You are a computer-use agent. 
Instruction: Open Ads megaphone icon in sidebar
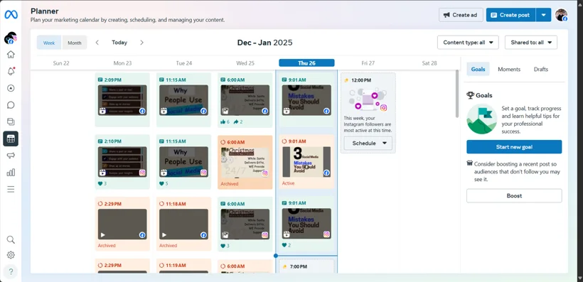11,156
